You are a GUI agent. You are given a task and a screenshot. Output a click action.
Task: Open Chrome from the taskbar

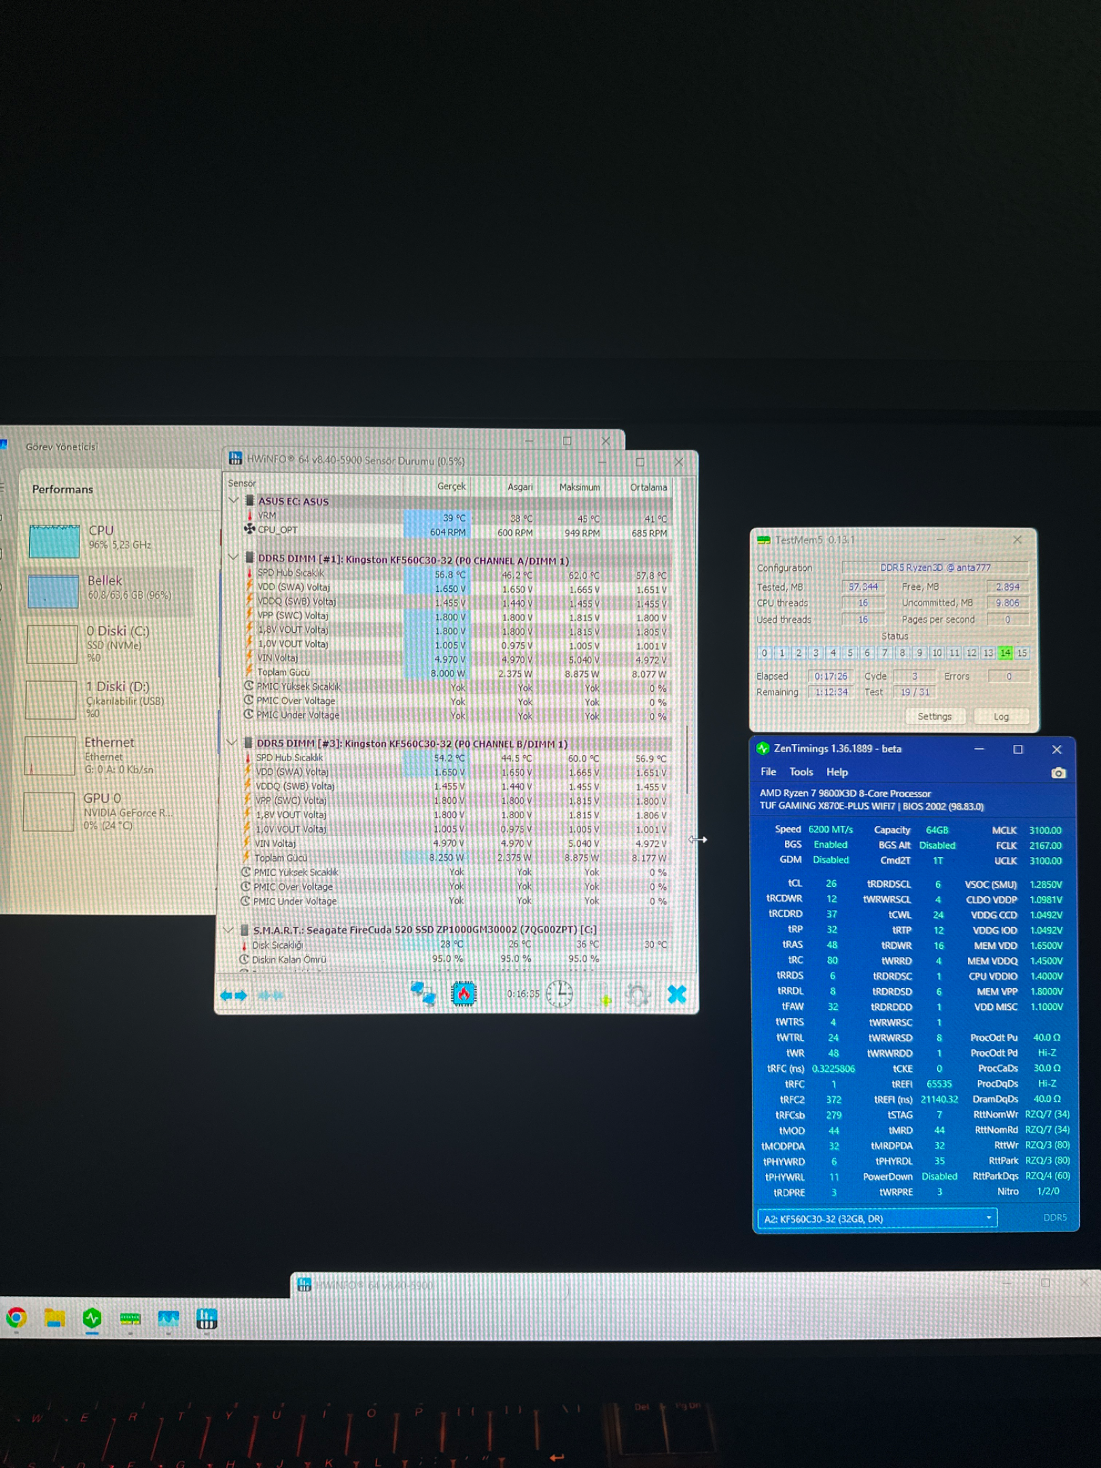point(16,1318)
